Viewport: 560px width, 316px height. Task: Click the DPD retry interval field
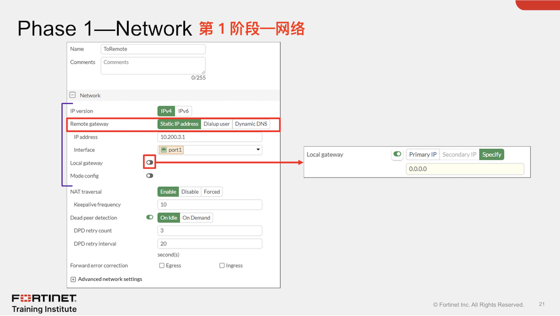tap(210, 244)
